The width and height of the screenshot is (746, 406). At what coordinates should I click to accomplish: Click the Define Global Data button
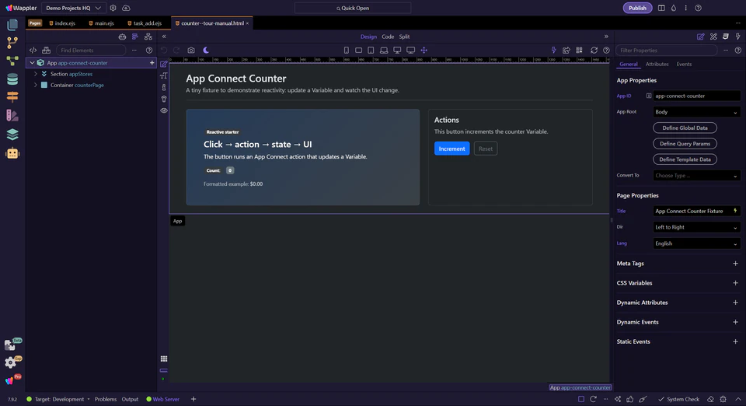pos(685,128)
